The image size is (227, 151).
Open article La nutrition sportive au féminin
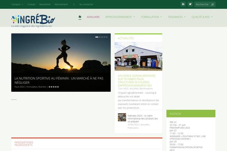point(59,80)
